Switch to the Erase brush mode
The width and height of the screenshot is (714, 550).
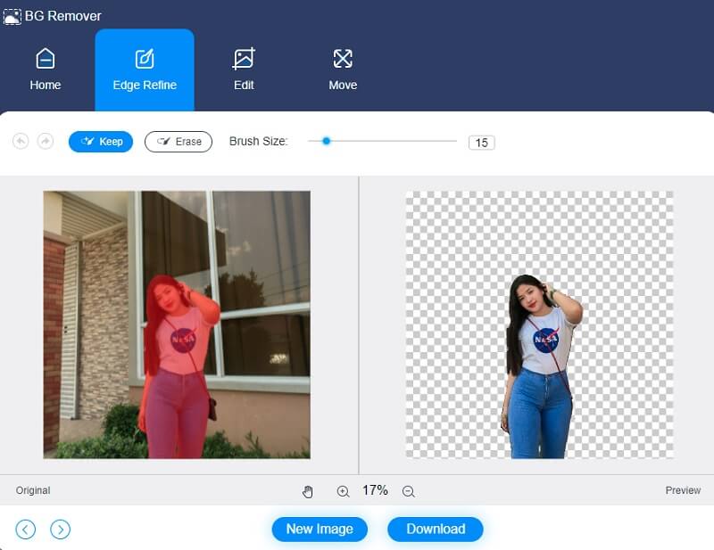coord(178,142)
